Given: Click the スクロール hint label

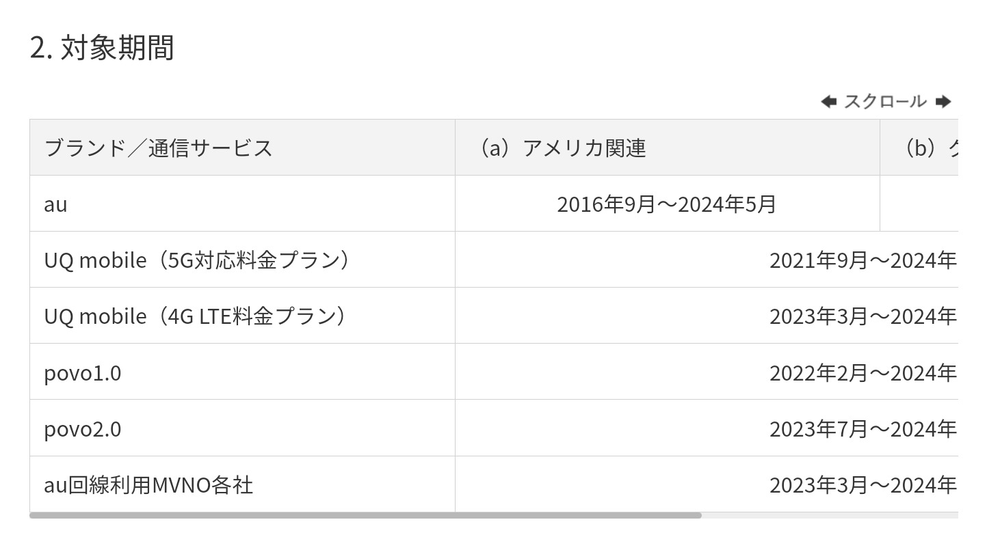Looking at the screenshot, I should coord(885,102).
